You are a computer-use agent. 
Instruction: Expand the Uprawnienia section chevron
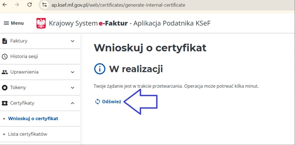(73, 72)
